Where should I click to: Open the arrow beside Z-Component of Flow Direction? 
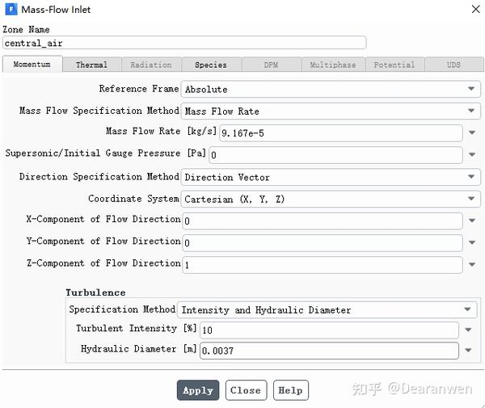472,264
